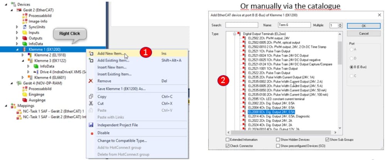Collapse the Gerät 2 (EtherCAT) node

[x=12, y=10]
